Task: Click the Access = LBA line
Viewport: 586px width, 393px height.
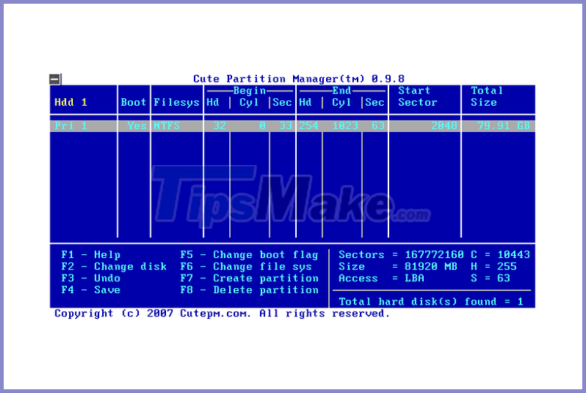Action: (x=381, y=278)
